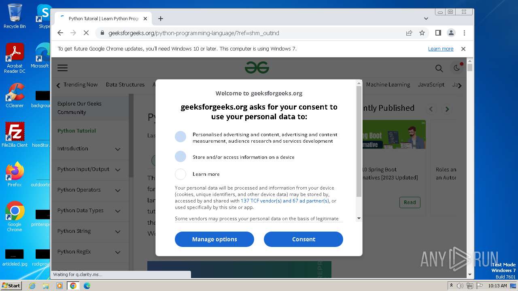
Task: Expand Python RegEx section
Action: tap(90, 252)
